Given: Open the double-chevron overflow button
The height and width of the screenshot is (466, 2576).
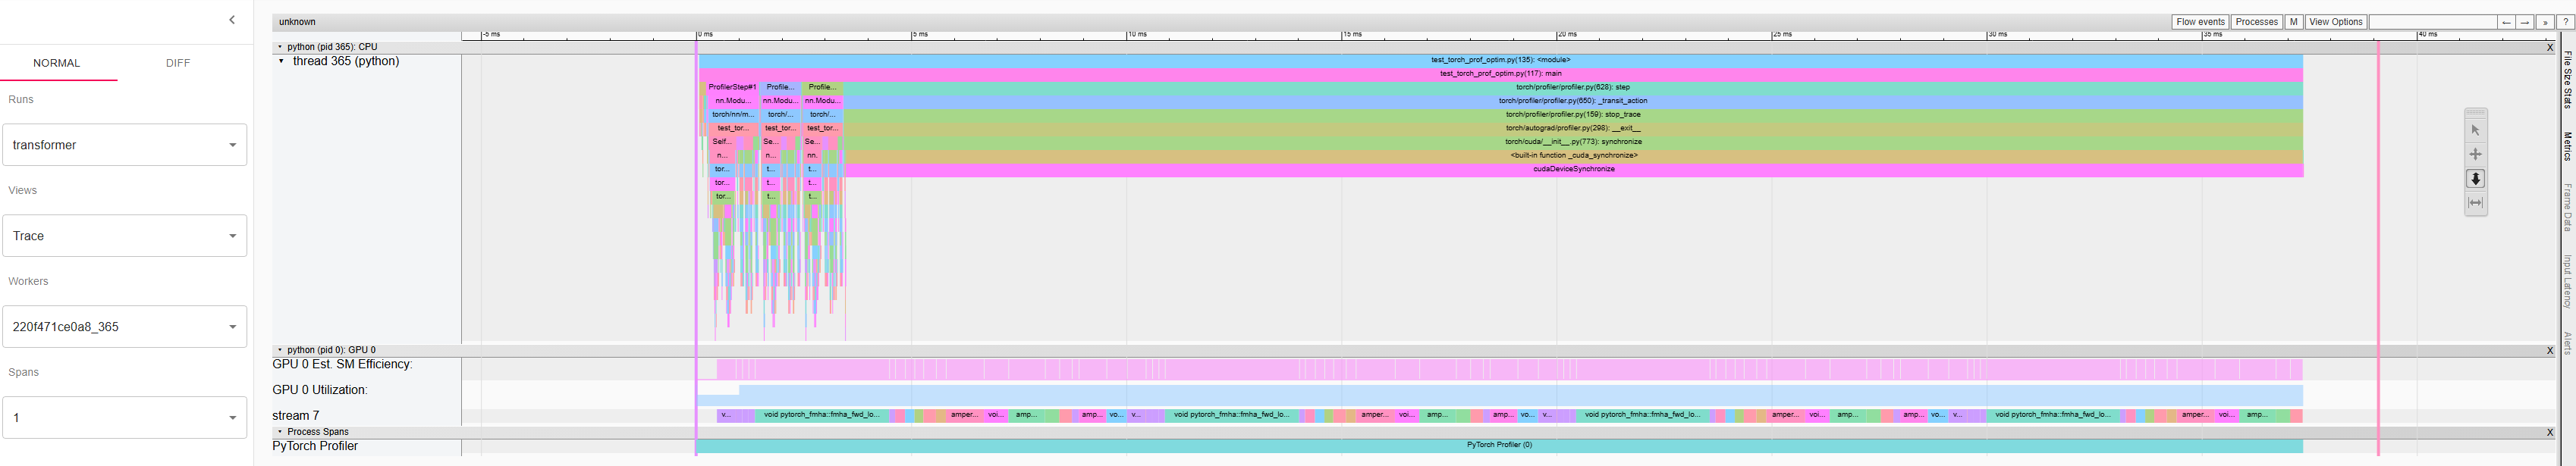Looking at the screenshot, I should coord(2544,22).
